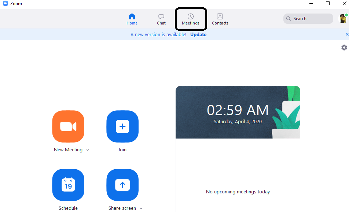Open the Meetings tab
349x212 pixels.
191,19
